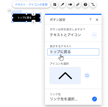Click the link icon in toolbar
The image size is (108, 107).
pyautogui.click(x=78, y=5)
